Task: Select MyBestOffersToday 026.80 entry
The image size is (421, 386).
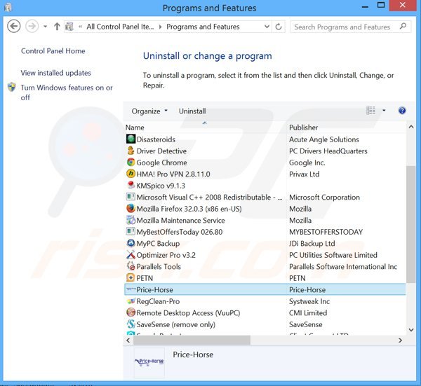Action: pyautogui.click(x=180, y=232)
